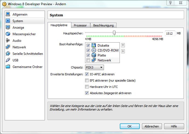Click the Hauptspeicher slider handle
The width and height of the screenshot is (189, 134).
[114, 33]
